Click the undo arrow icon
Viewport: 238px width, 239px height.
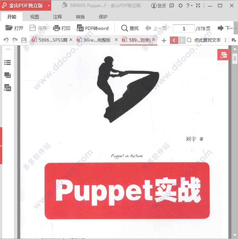point(6,40)
